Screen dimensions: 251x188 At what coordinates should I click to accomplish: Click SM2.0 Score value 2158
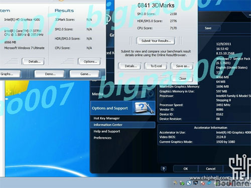click(x=173, y=14)
